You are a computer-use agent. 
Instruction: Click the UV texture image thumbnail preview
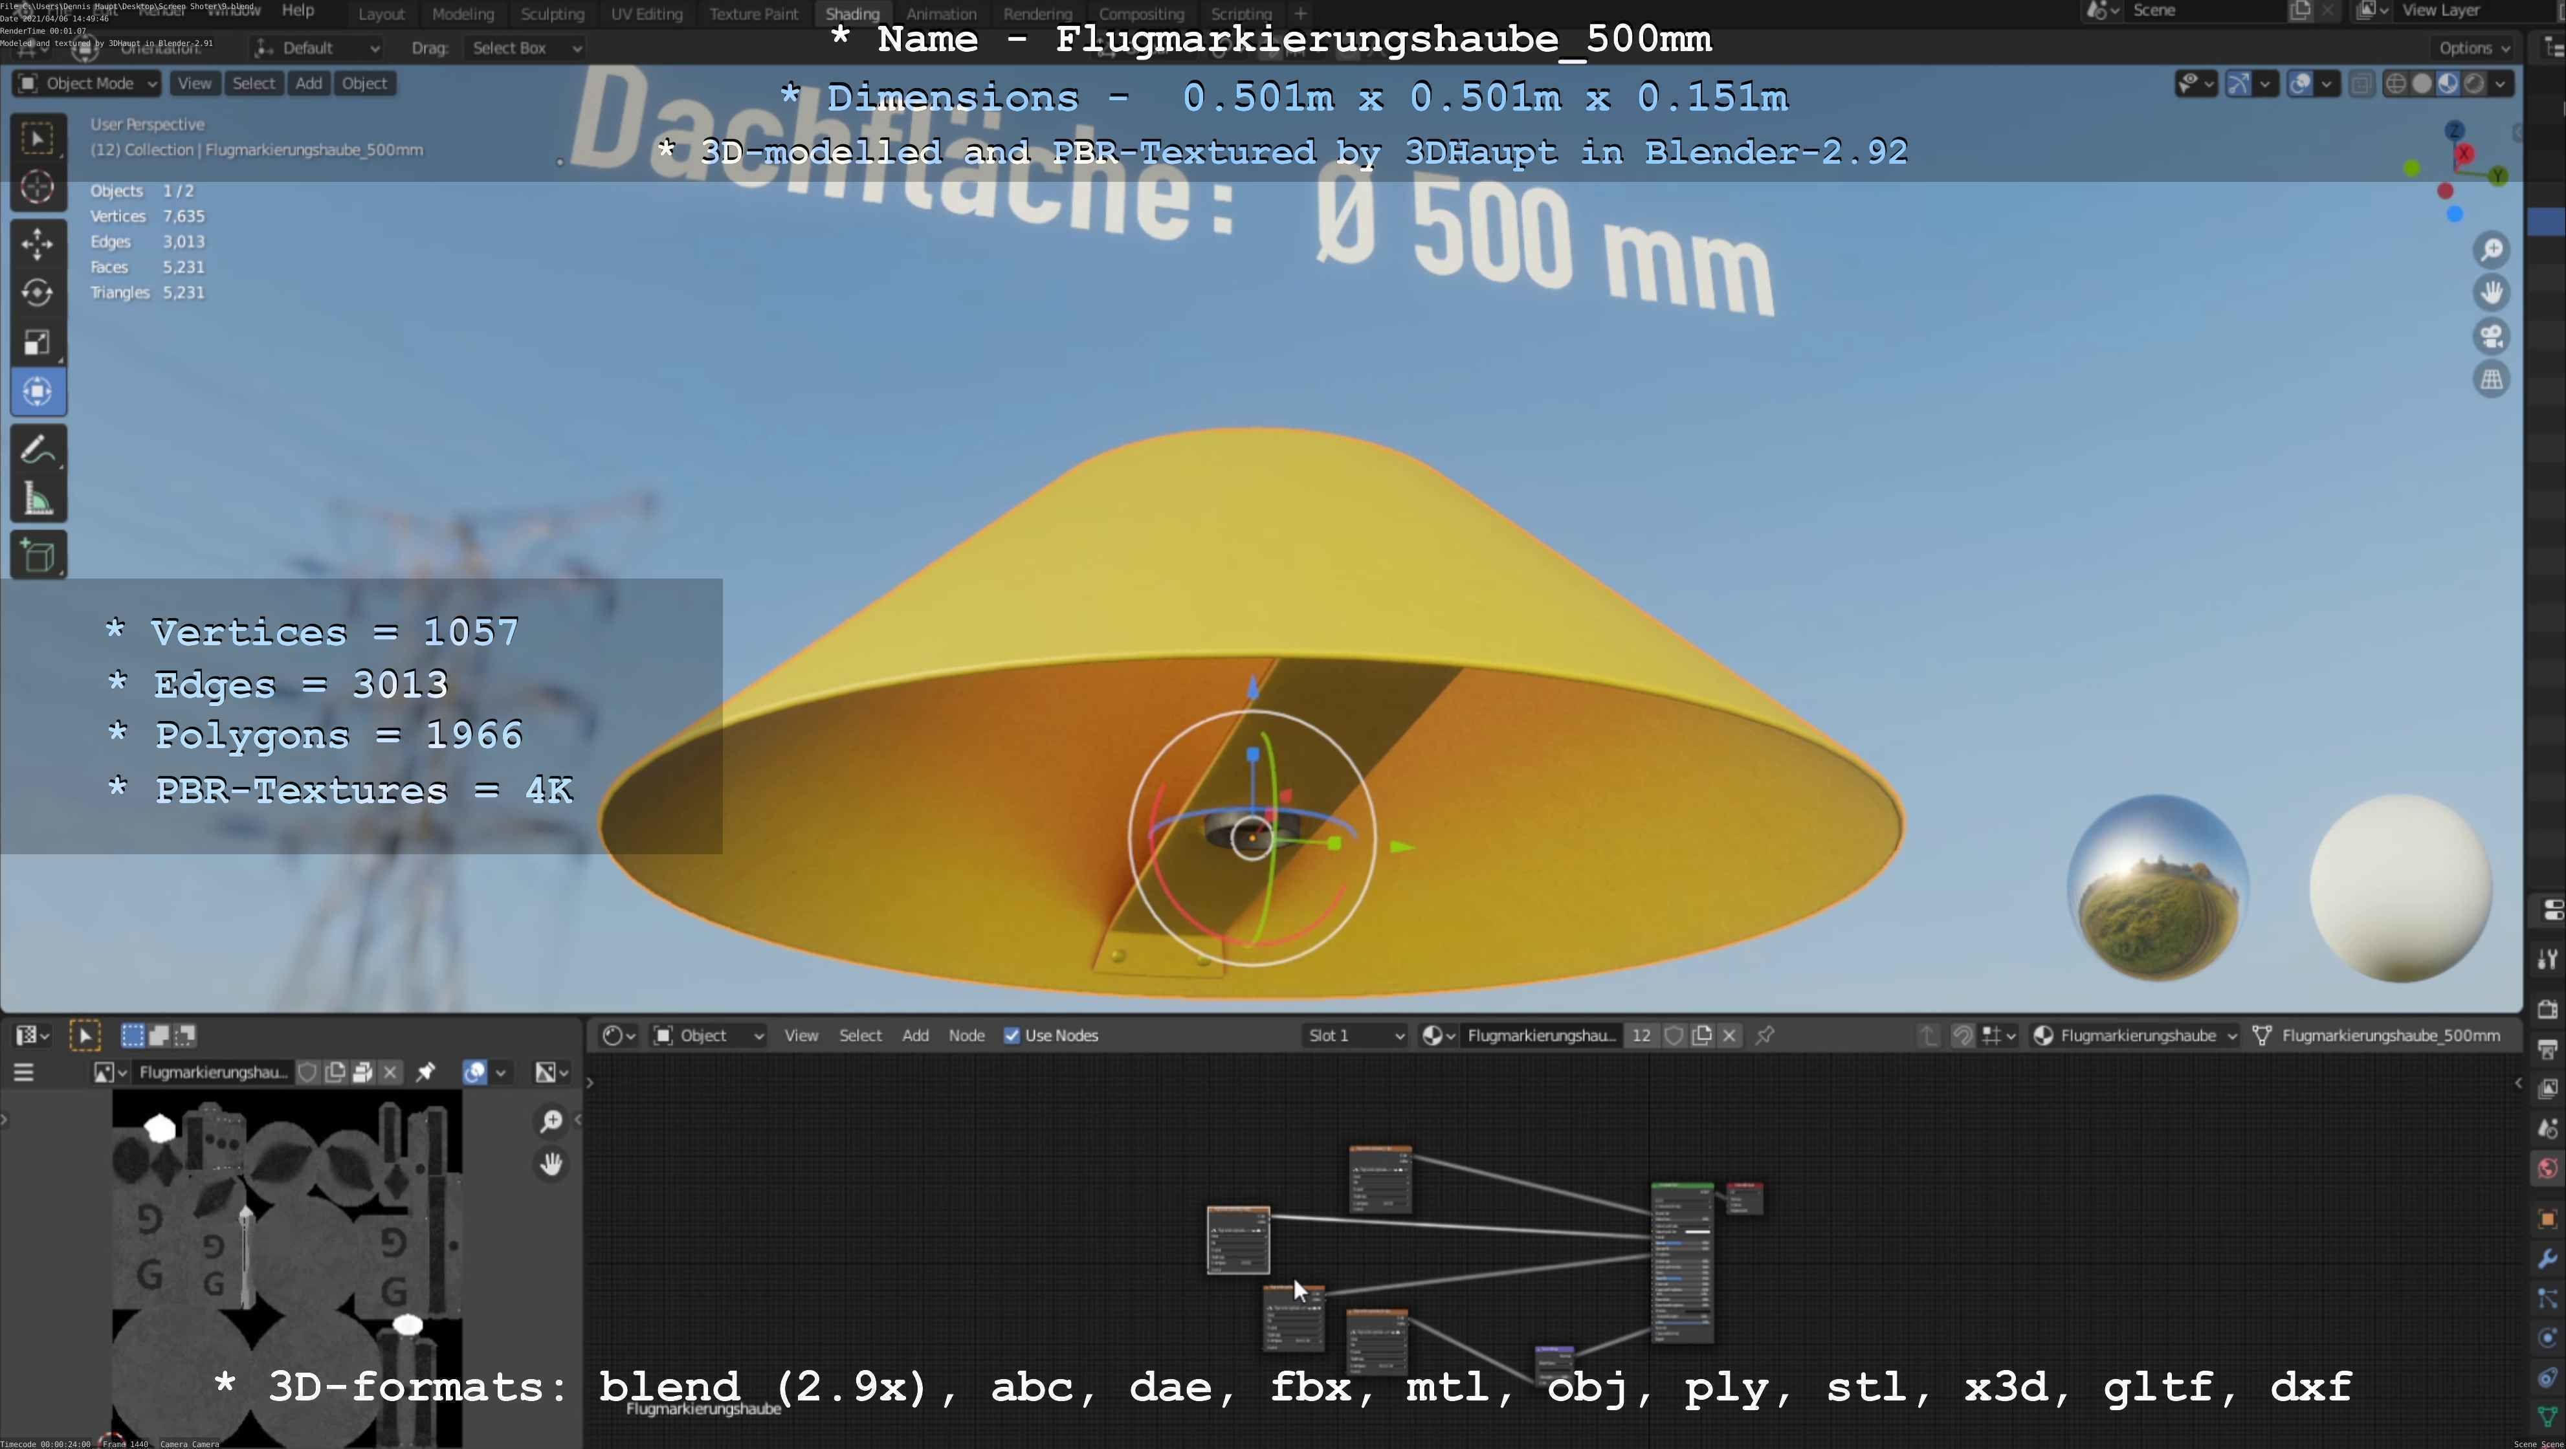[x=287, y=1268]
